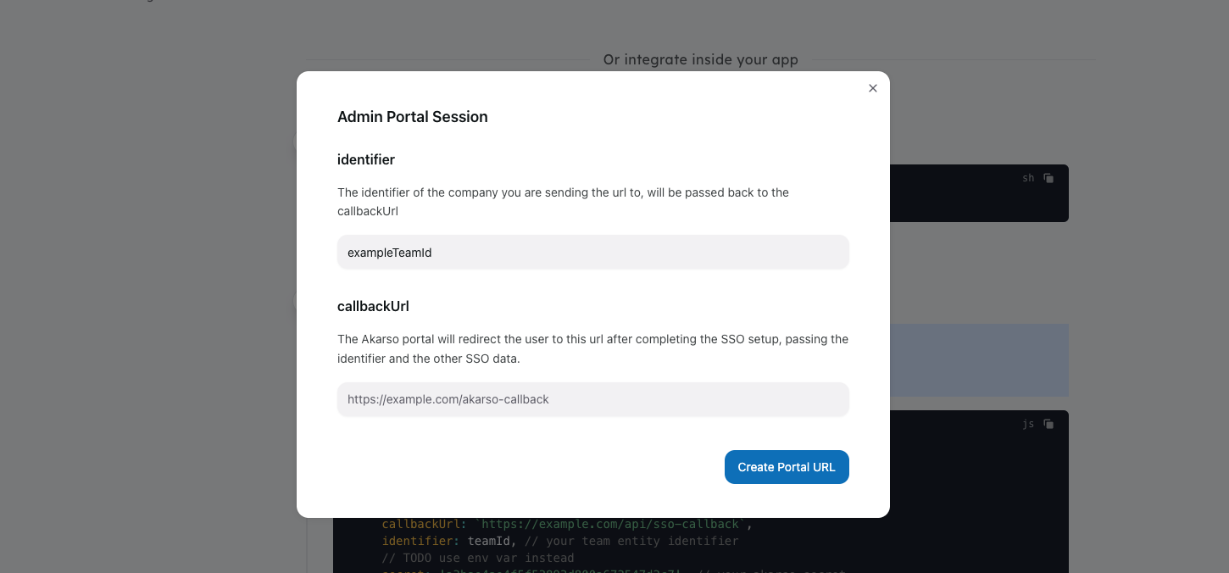
Task: Click the Admin Portal Session title
Action: coord(412,117)
